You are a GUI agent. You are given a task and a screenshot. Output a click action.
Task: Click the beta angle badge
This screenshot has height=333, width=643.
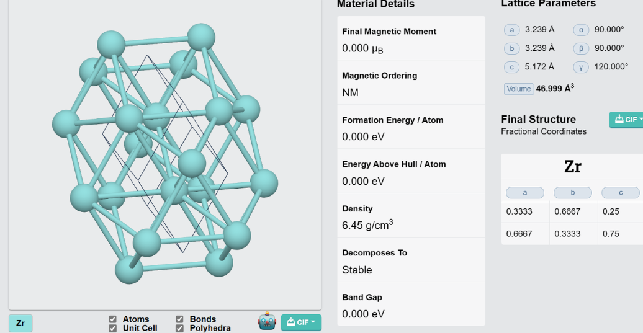point(581,48)
